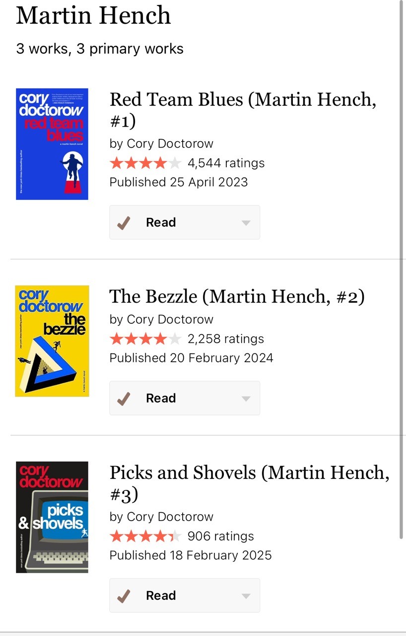Open shelf dropdown arrow for The Bezzle
This screenshot has width=406, height=636.
pyautogui.click(x=246, y=399)
